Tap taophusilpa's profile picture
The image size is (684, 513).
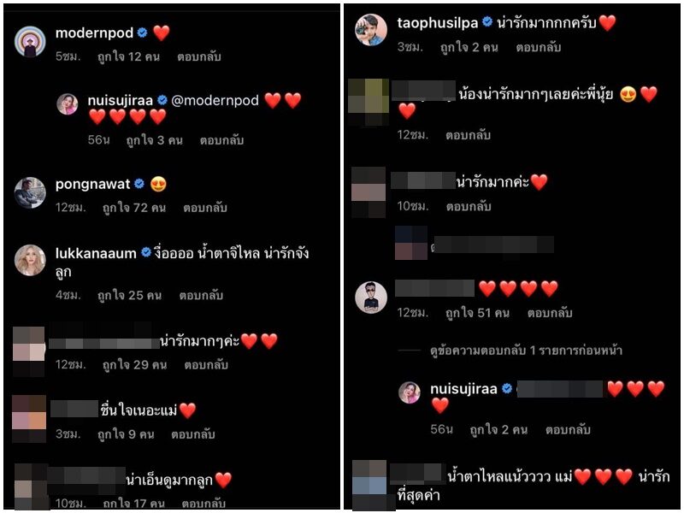click(371, 30)
